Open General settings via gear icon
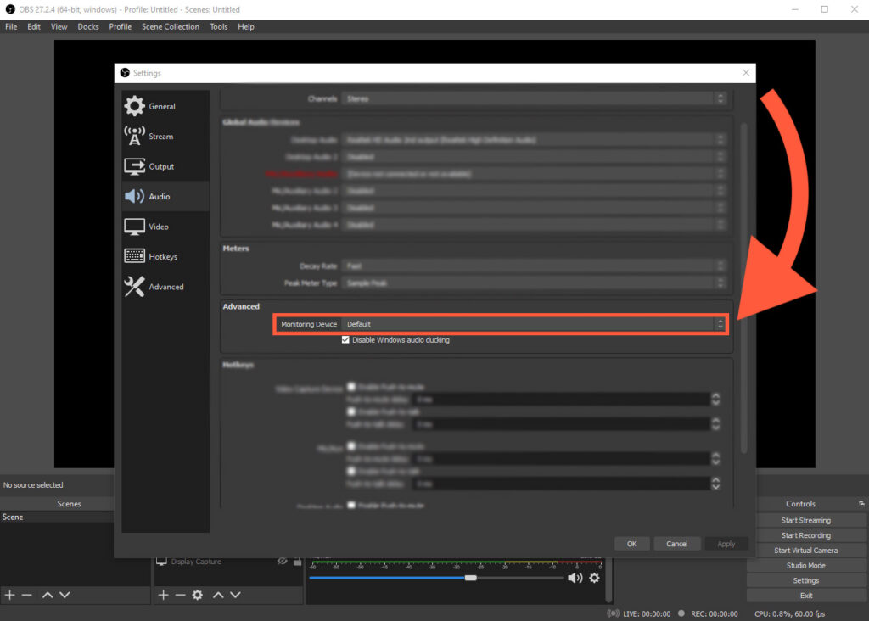Viewport: 869px width, 621px height. coord(133,105)
